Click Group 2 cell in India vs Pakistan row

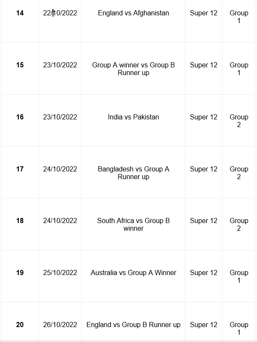(x=239, y=120)
